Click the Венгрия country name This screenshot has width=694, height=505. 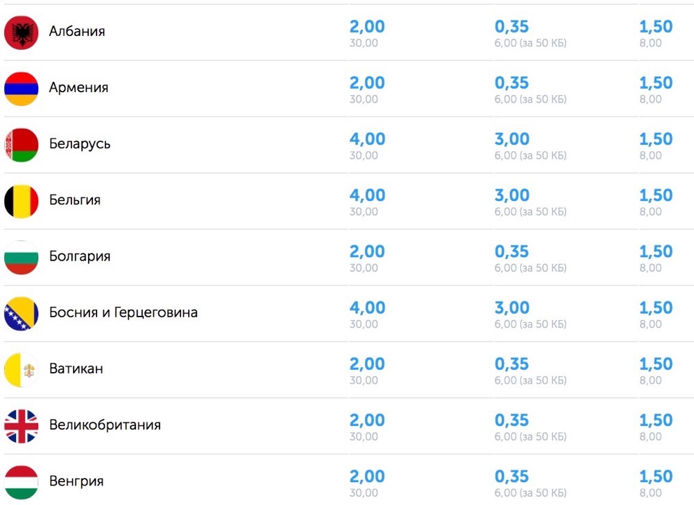76,481
